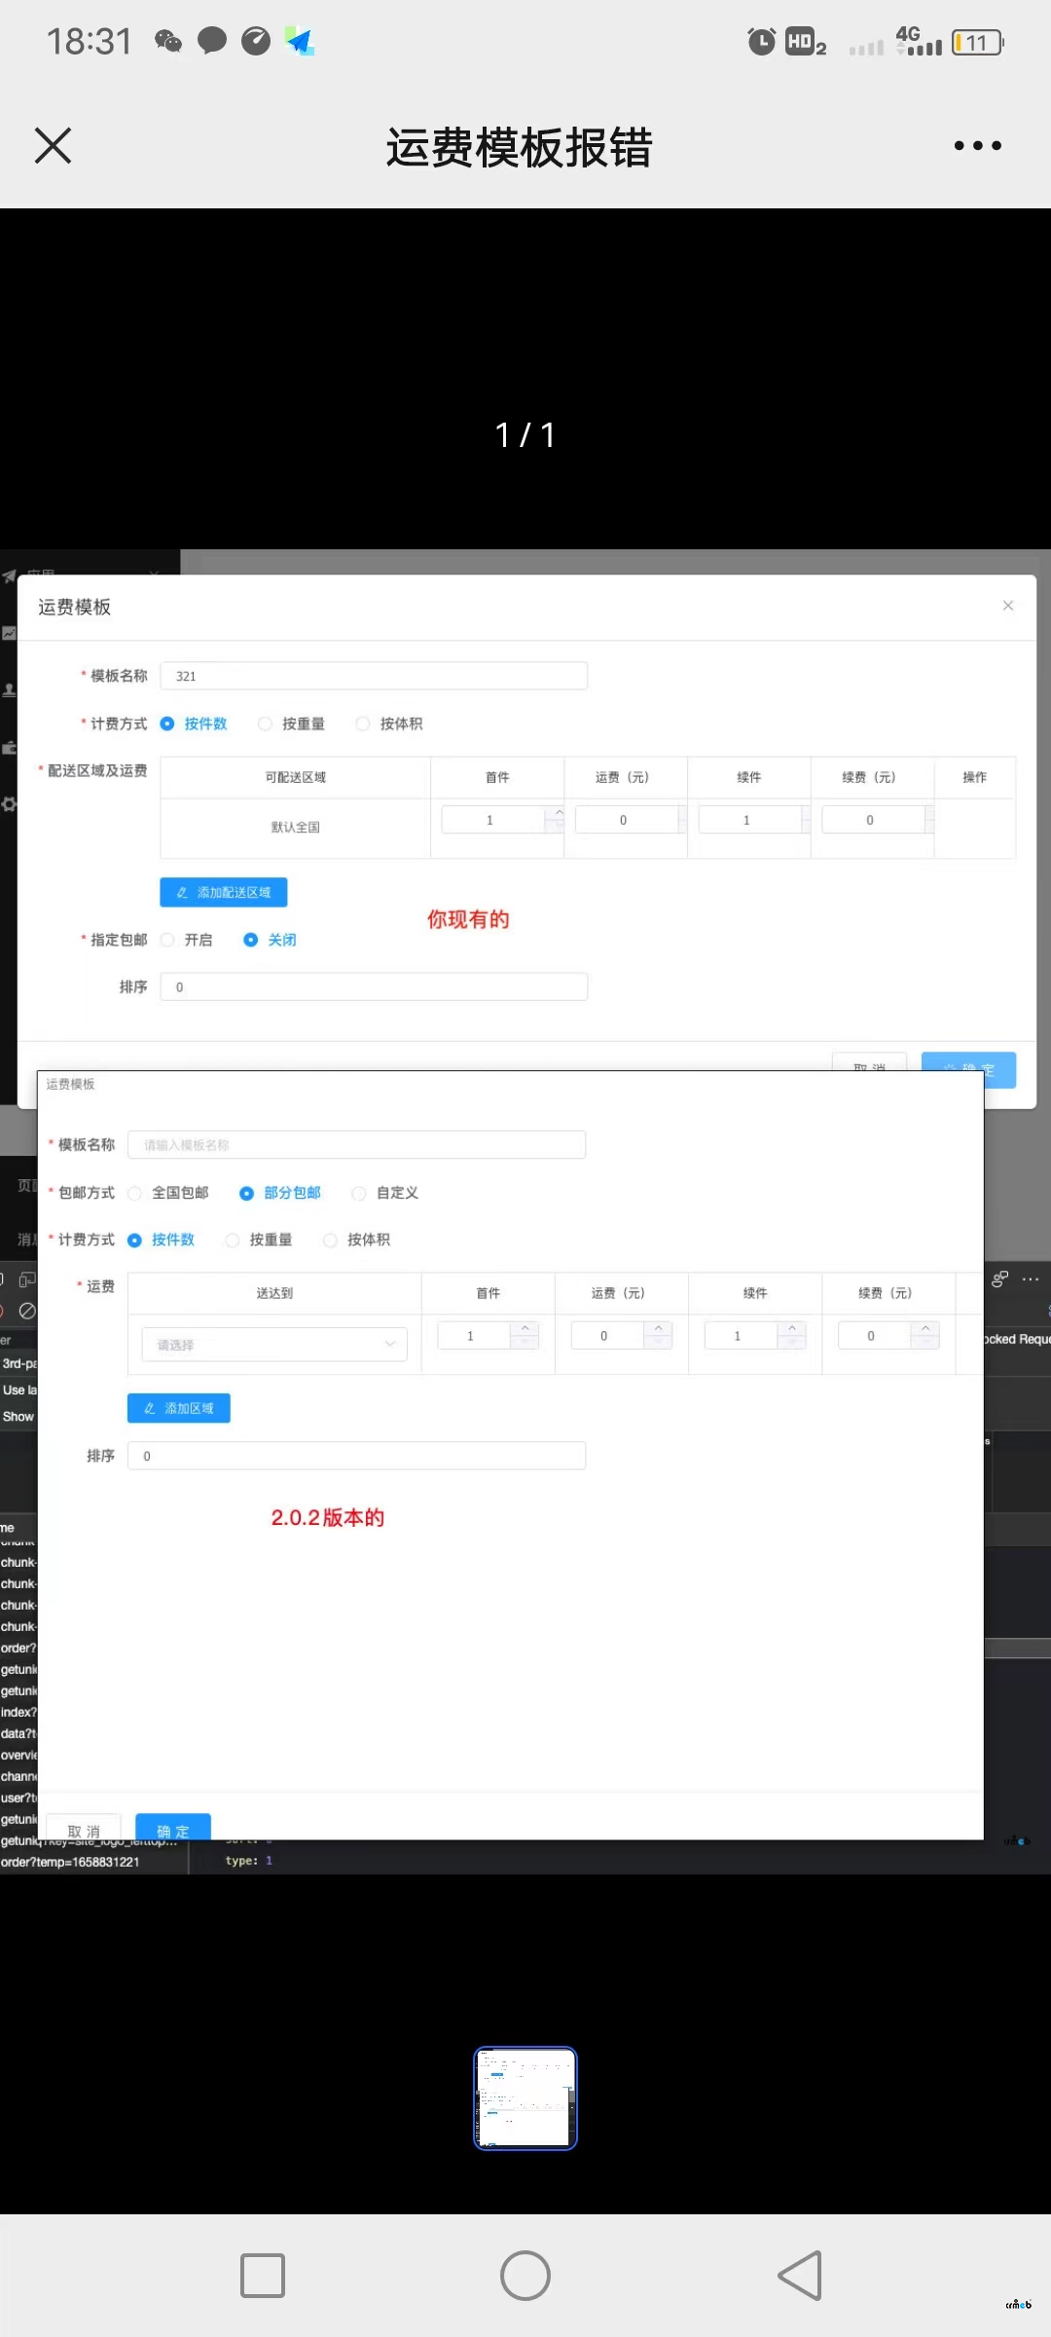
Task: Click the user icon in the left sidebar
Action: point(9,689)
